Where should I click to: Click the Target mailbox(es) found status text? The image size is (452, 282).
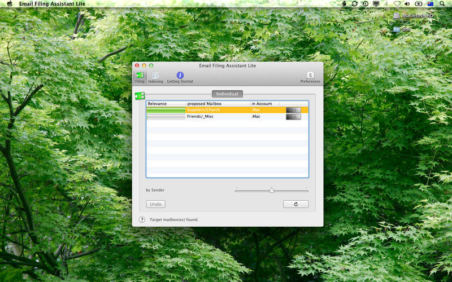174,219
